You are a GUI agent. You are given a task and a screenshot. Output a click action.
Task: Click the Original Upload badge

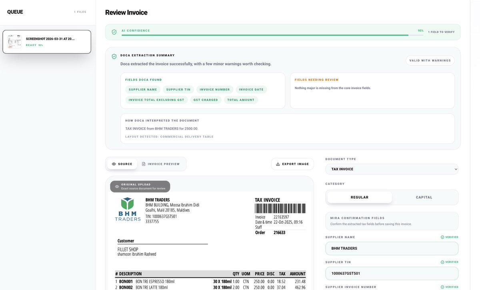point(140,186)
